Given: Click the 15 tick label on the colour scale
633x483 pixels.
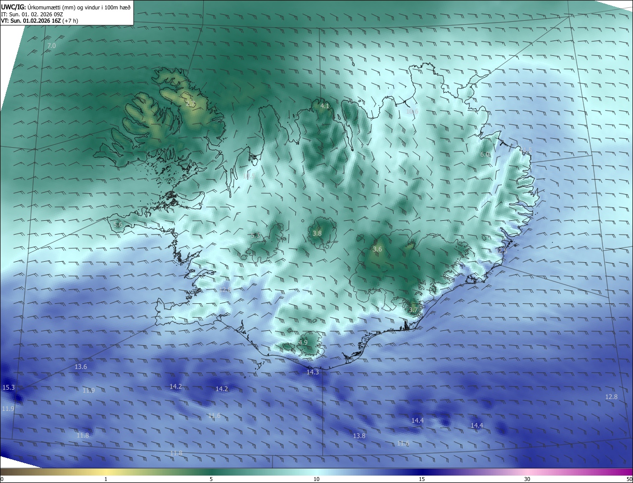Looking at the screenshot, I should pyautogui.click(x=422, y=479).
